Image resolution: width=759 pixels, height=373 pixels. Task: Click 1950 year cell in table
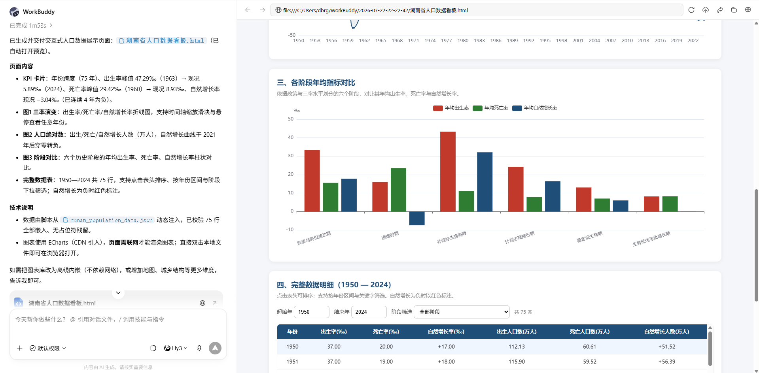292,347
